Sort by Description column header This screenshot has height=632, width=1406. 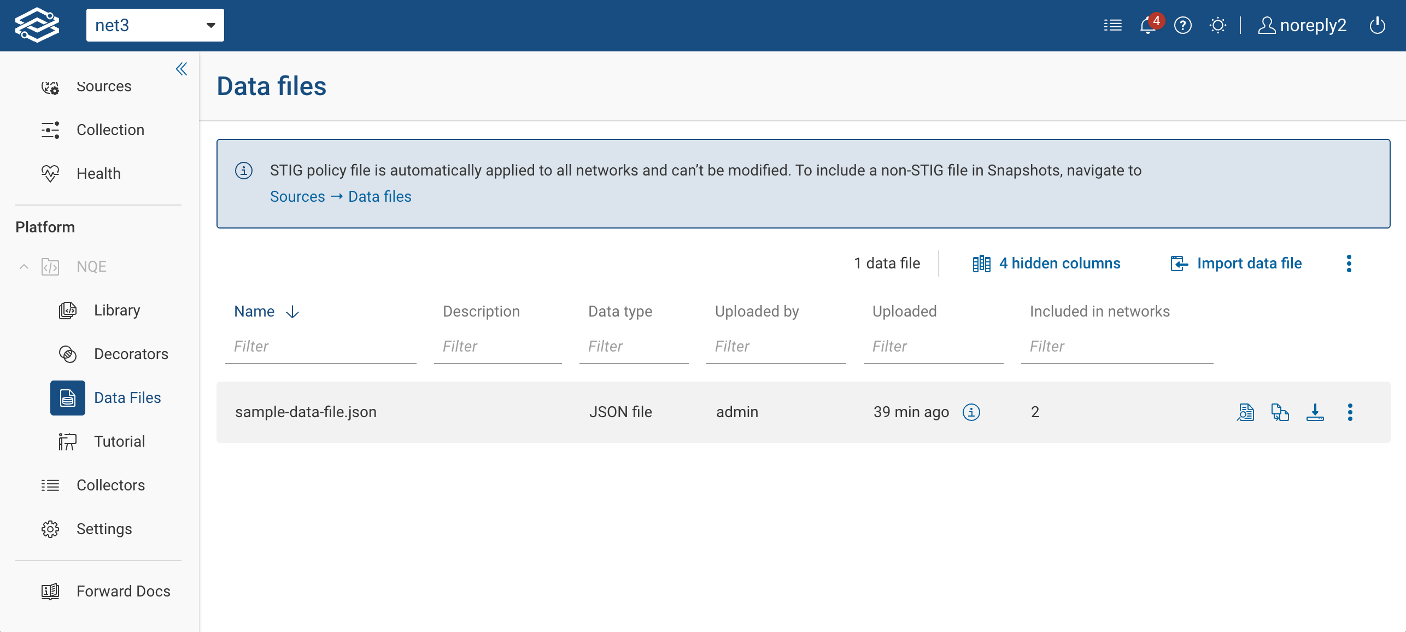coord(481,312)
